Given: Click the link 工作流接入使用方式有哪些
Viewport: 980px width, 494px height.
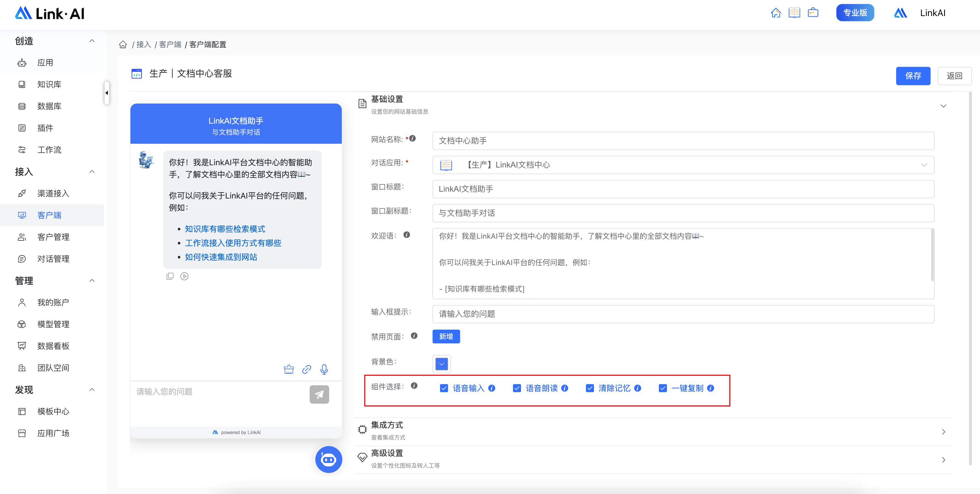Looking at the screenshot, I should (233, 243).
